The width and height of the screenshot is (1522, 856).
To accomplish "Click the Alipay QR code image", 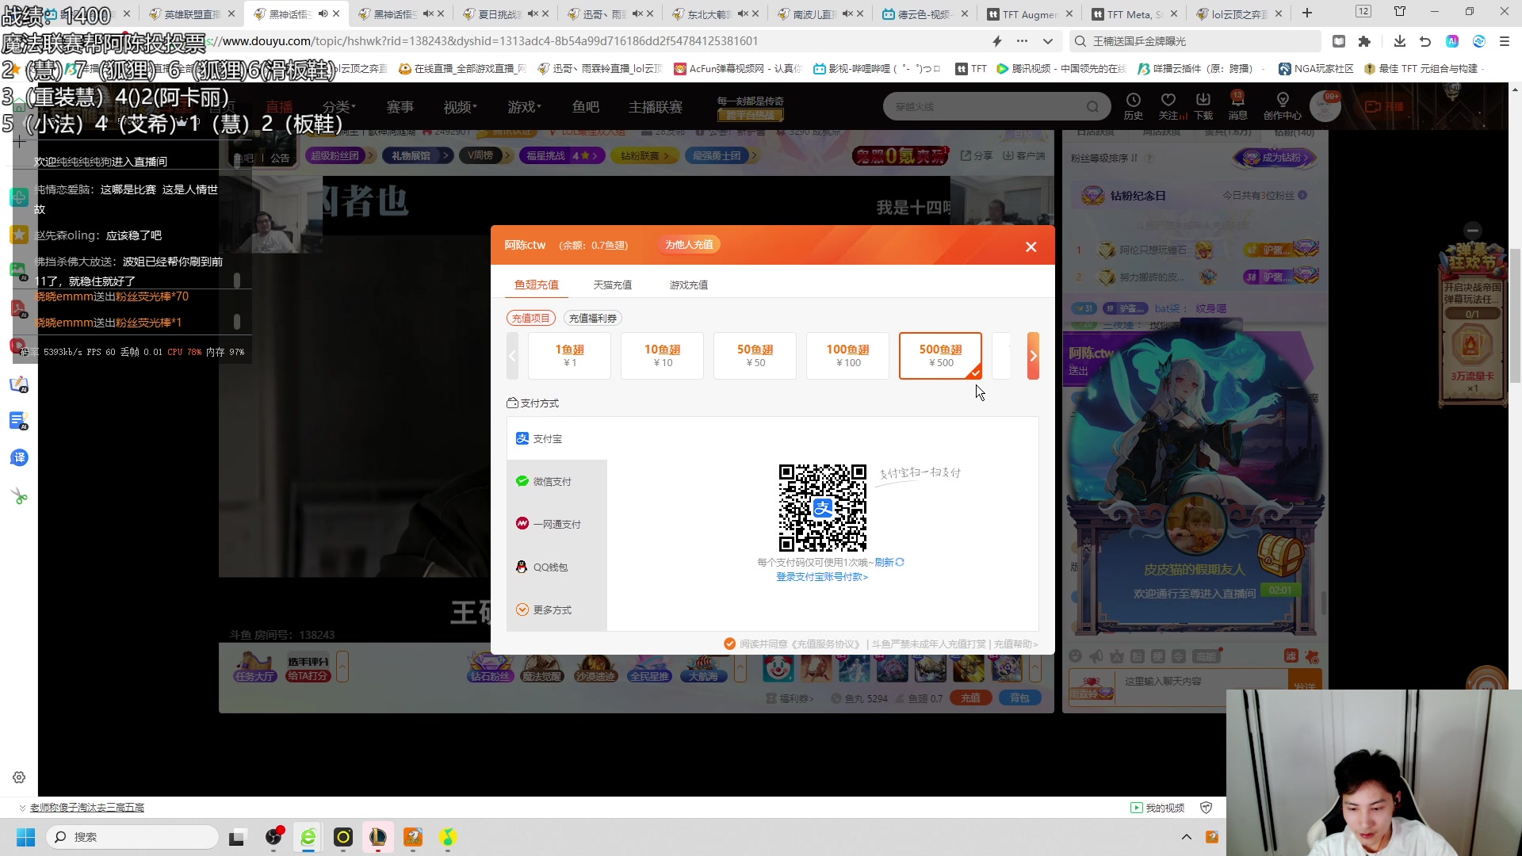I will click(x=822, y=507).
